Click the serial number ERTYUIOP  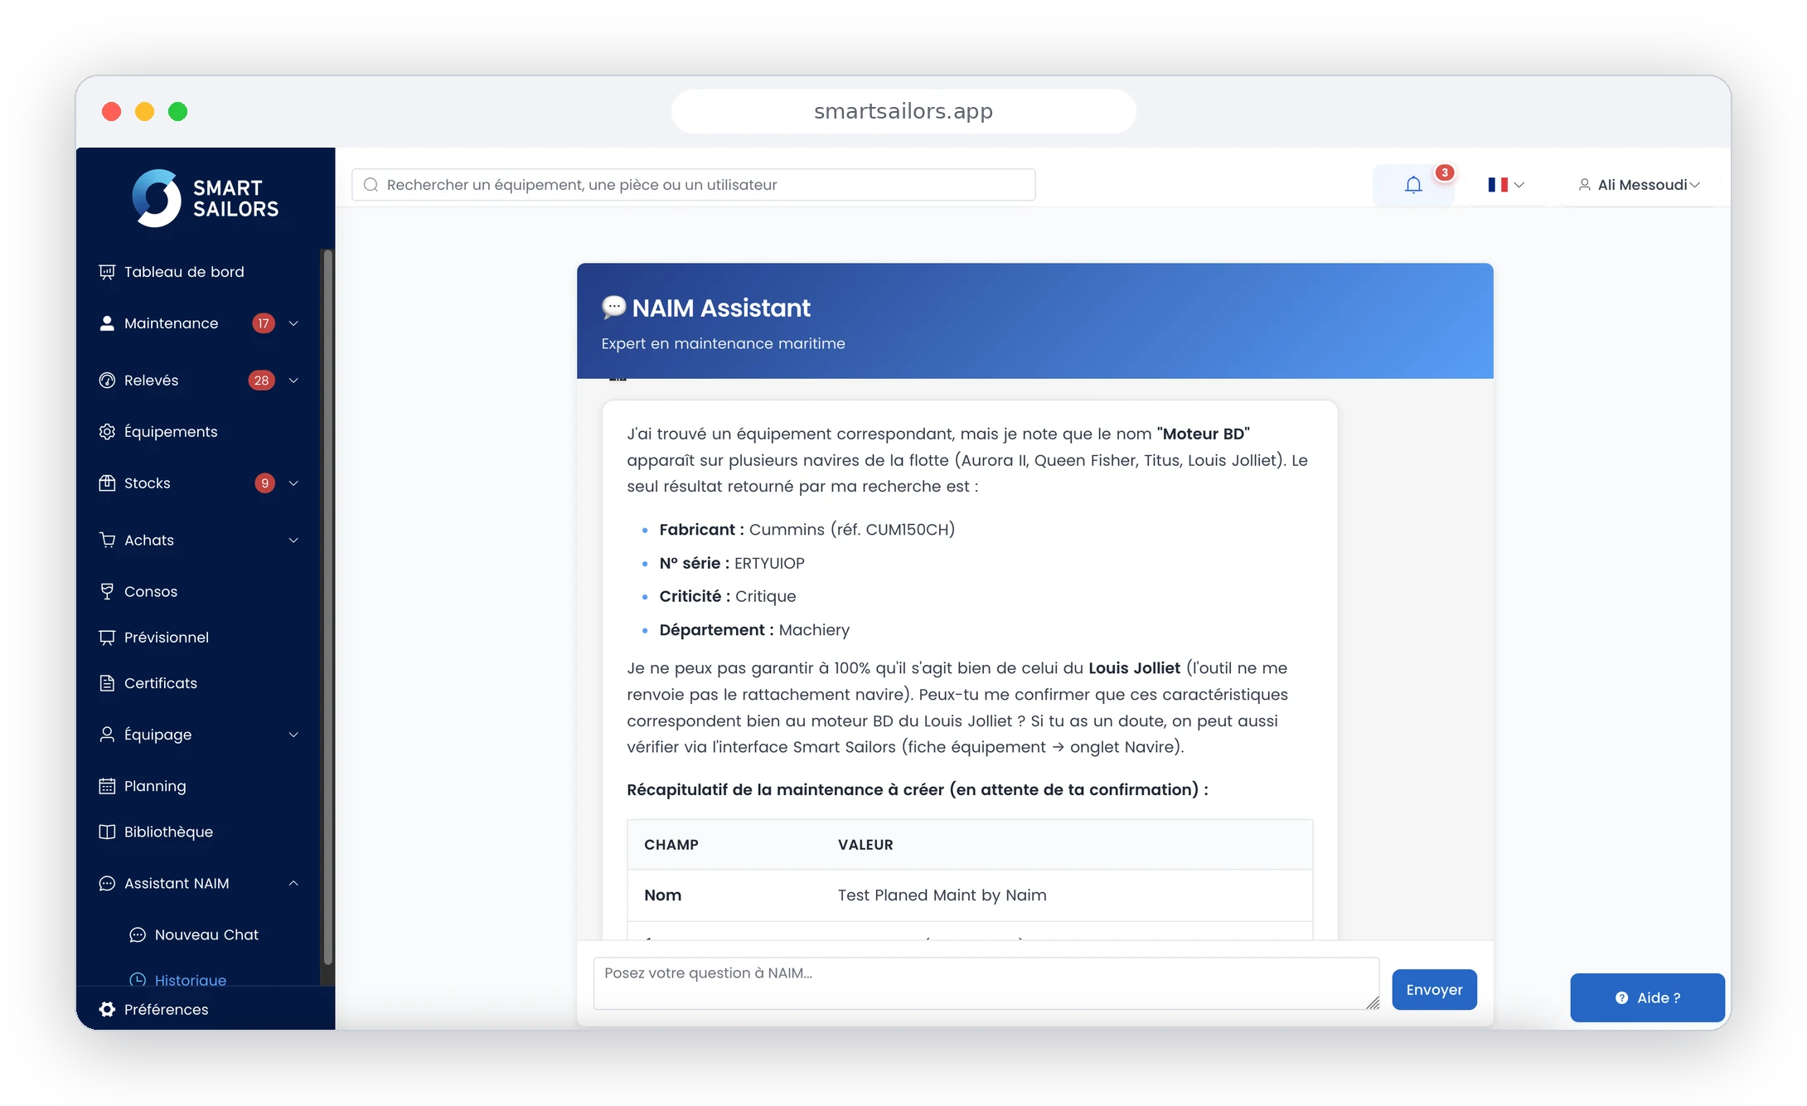point(769,564)
